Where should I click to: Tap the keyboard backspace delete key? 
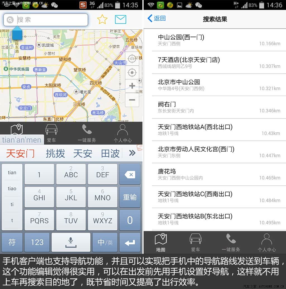130,174
